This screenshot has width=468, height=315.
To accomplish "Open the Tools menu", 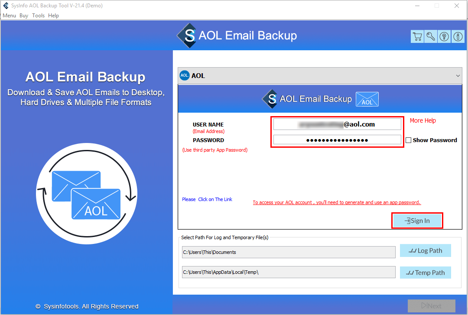I will click(x=38, y=16).
